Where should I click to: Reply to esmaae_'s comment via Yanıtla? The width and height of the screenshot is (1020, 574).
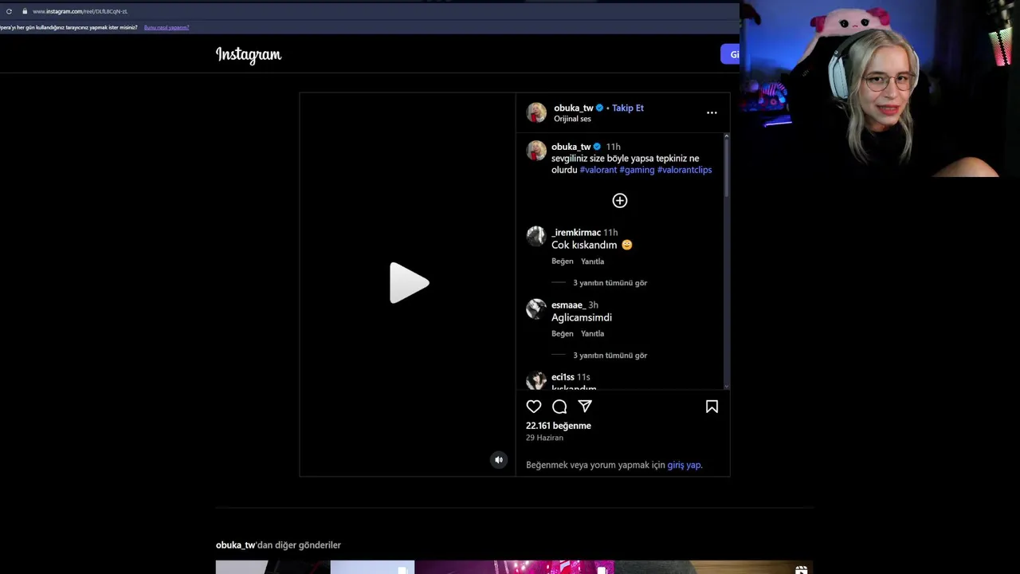pos(592,334)
